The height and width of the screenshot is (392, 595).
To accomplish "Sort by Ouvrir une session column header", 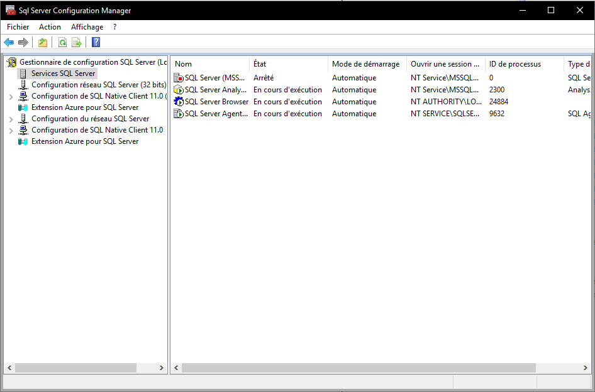I will pos(445,64).
